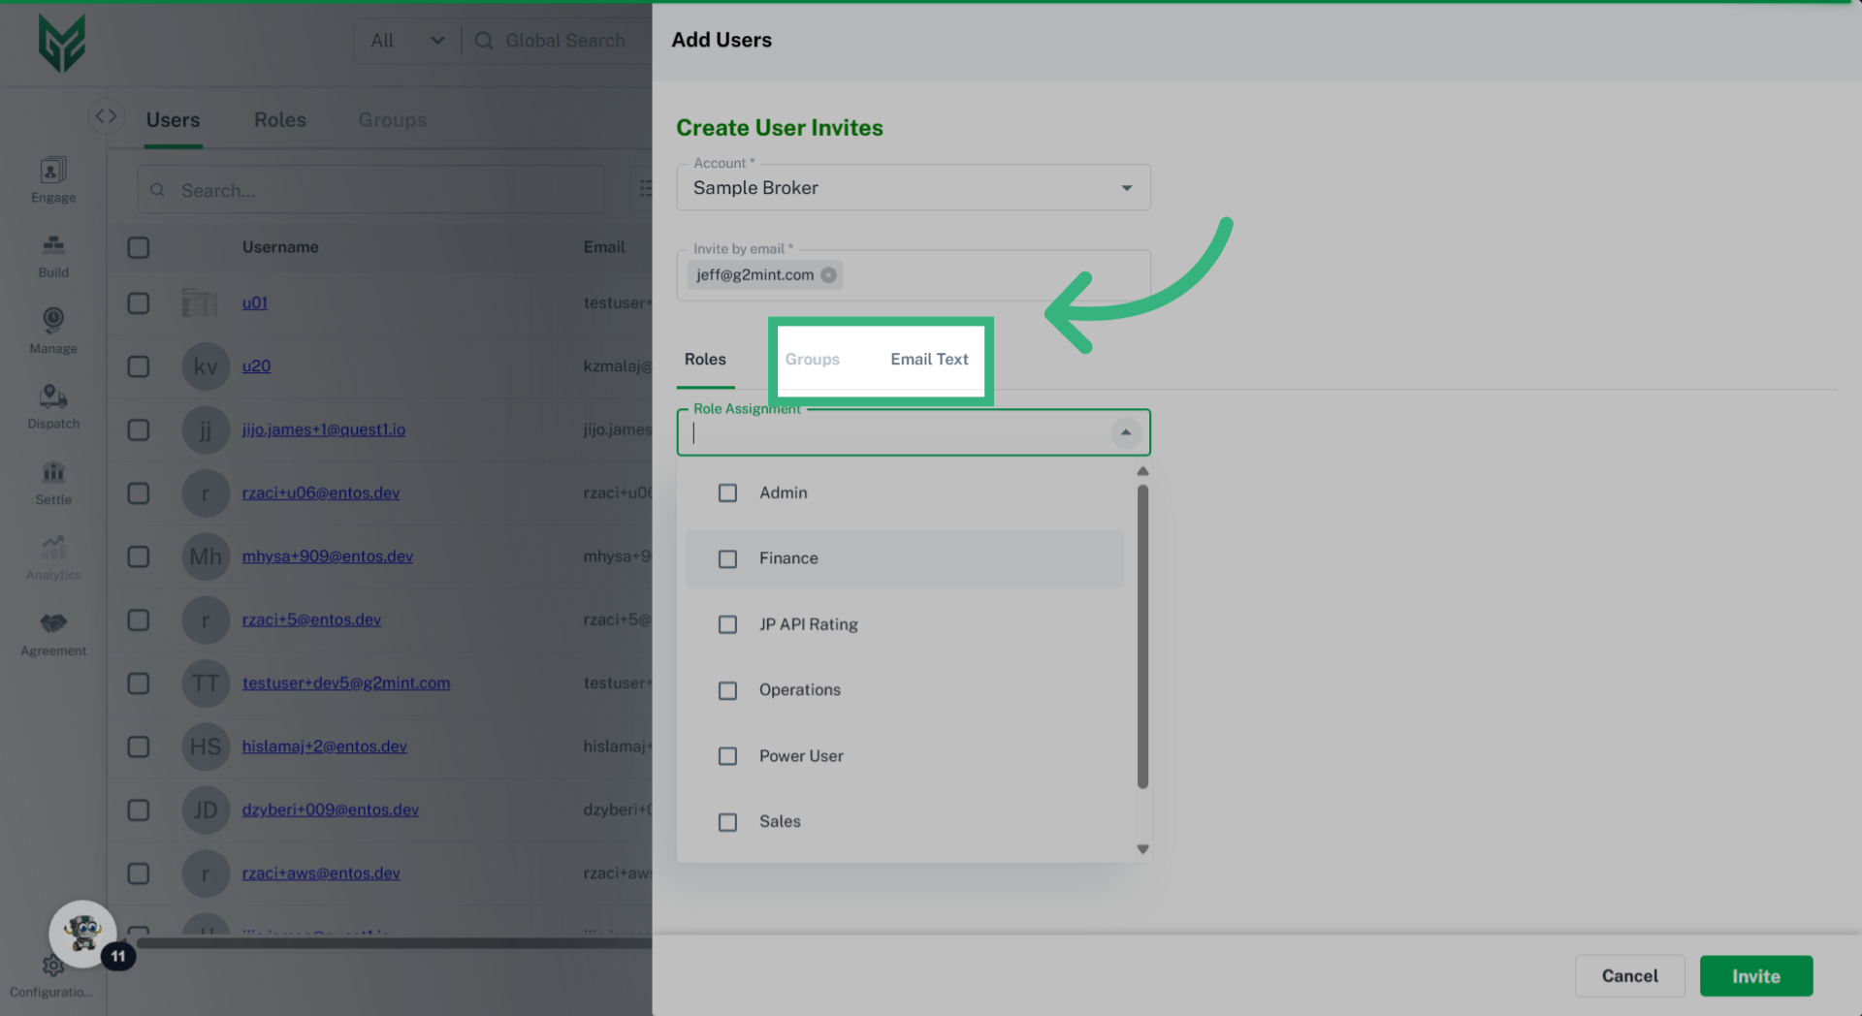
Task: Open the u20 user profile link
Action: click(x=255, y=365)
